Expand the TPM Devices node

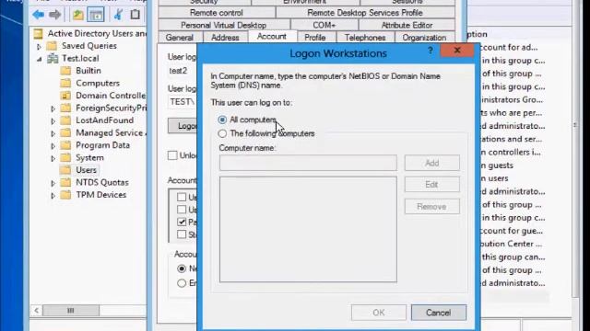(x=53, y=196)
